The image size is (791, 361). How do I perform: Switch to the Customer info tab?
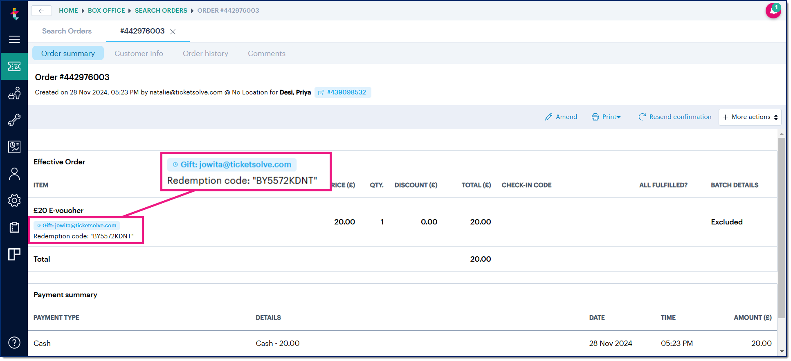tap(139, 54)
